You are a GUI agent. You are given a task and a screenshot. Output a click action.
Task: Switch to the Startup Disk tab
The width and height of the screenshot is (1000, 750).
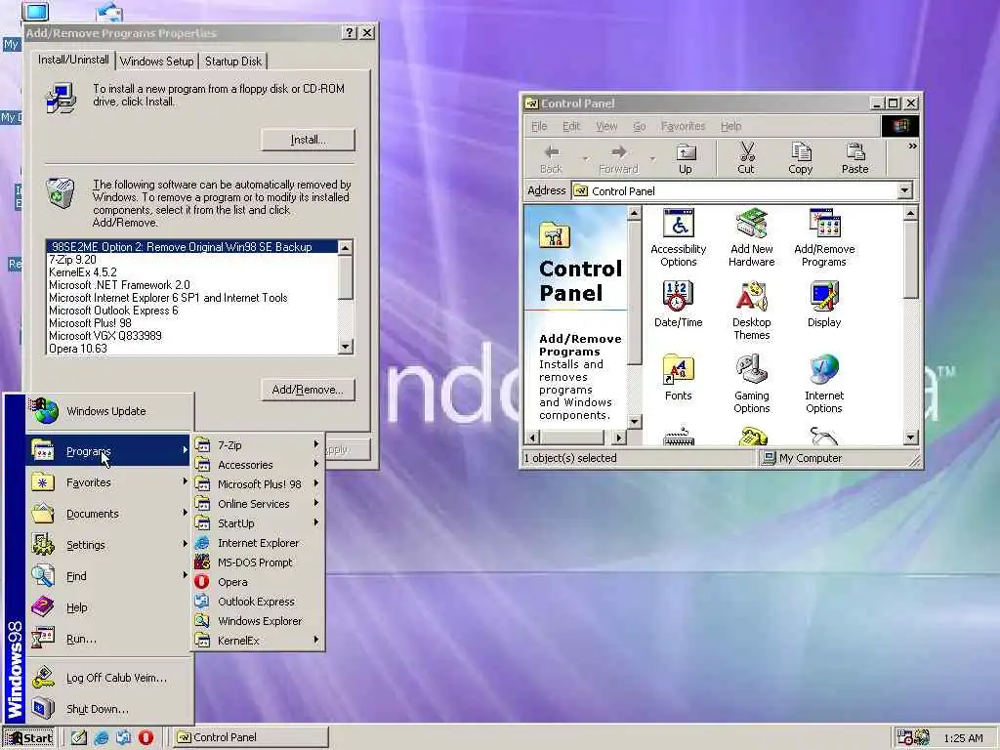233,62
